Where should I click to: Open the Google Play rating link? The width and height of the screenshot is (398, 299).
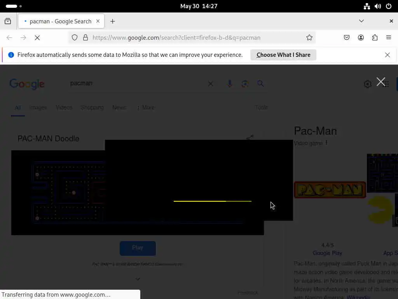point(327,253)
